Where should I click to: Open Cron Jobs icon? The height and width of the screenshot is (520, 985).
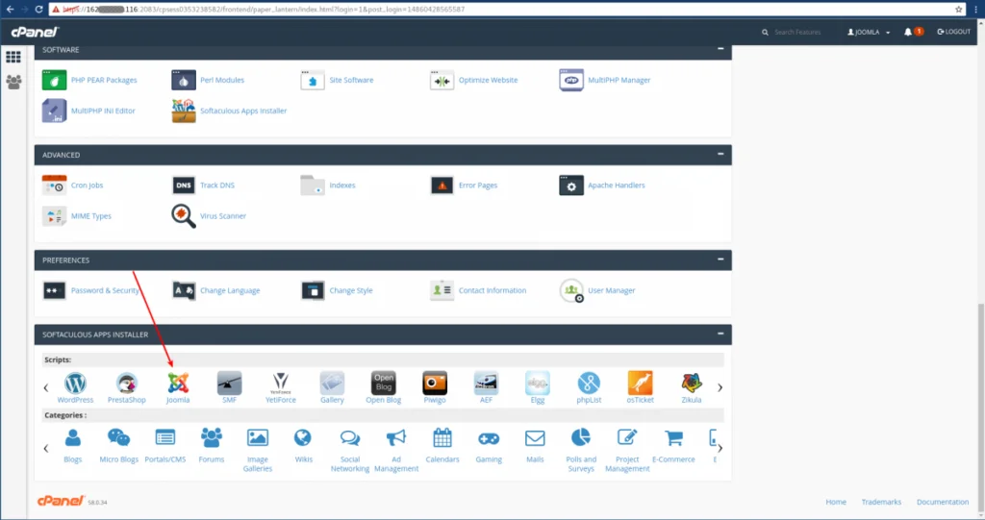pos(55,186)
